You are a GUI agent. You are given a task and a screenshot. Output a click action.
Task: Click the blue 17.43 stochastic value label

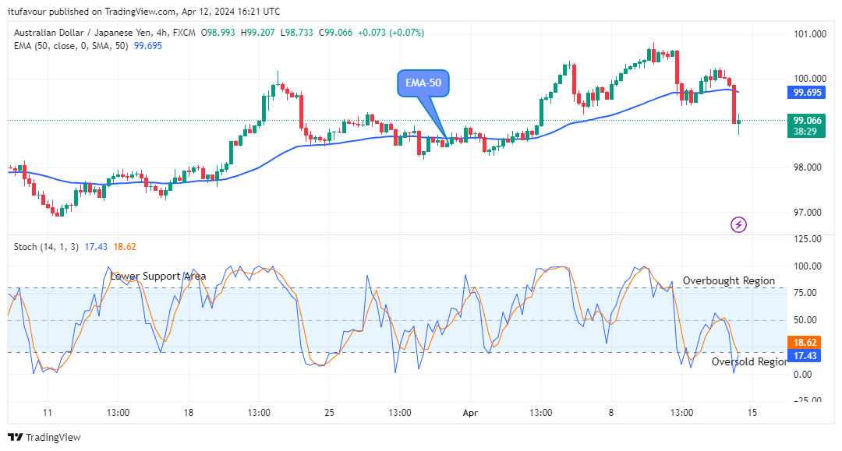click(x=805, y=355)
